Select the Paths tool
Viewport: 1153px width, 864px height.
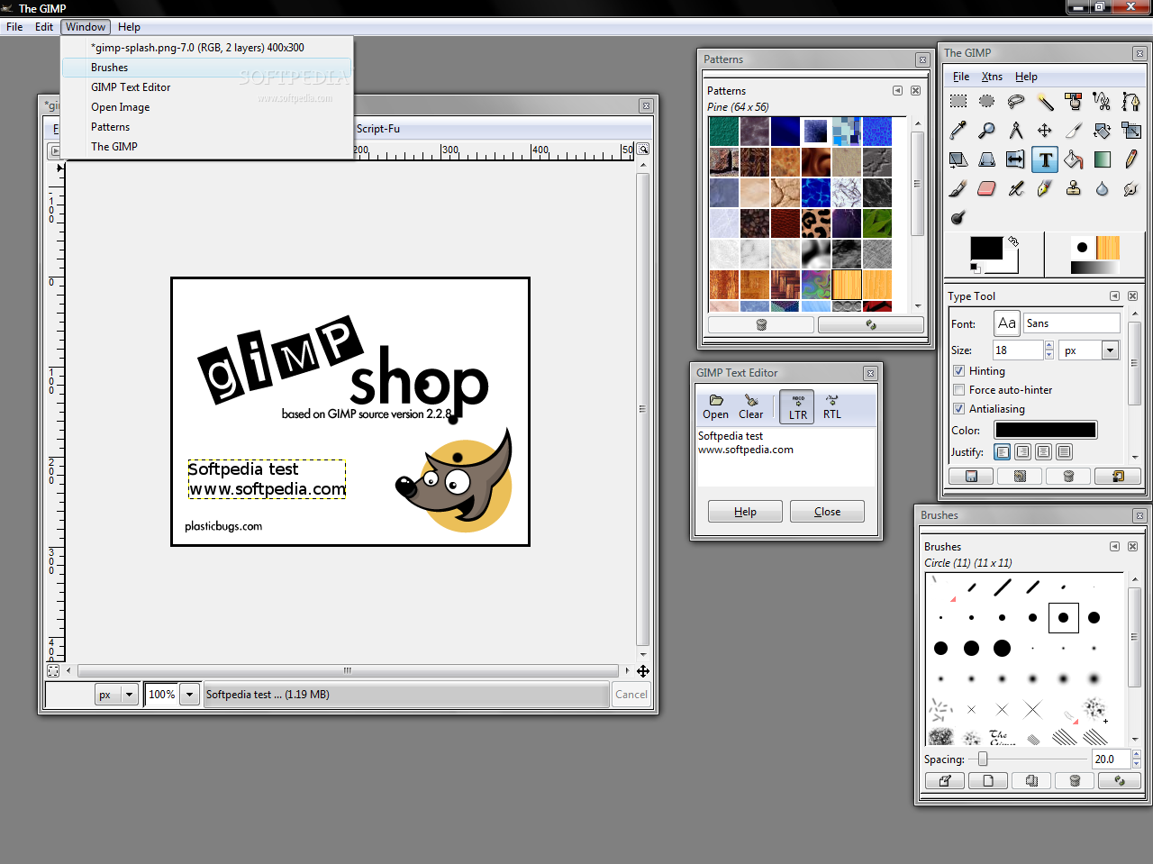tap(1131, 102)
